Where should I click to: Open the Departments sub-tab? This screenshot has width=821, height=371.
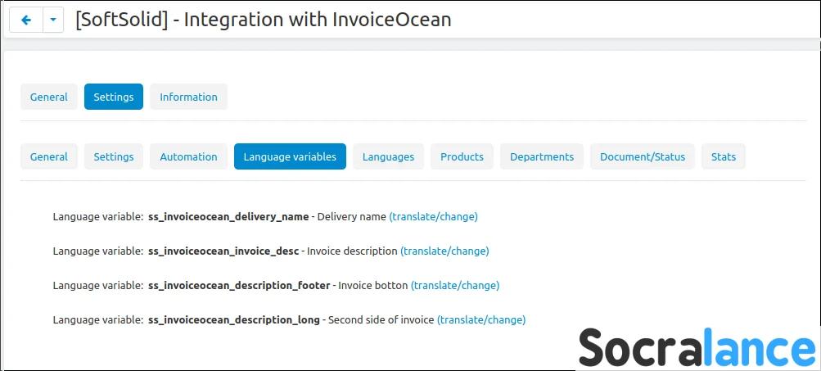coord(542,156)
